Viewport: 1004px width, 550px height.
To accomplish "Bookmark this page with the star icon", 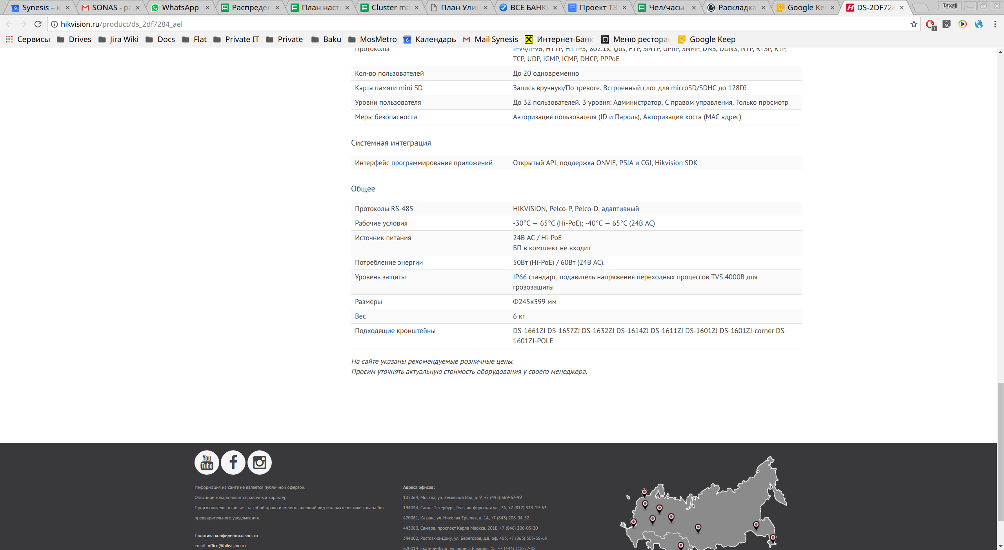I will point(913,24).
